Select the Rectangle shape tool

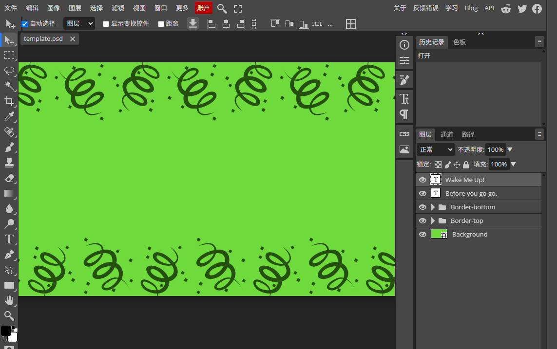[9, 285]
